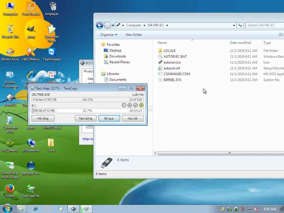Select the LOCALE folder

[169, 50]
